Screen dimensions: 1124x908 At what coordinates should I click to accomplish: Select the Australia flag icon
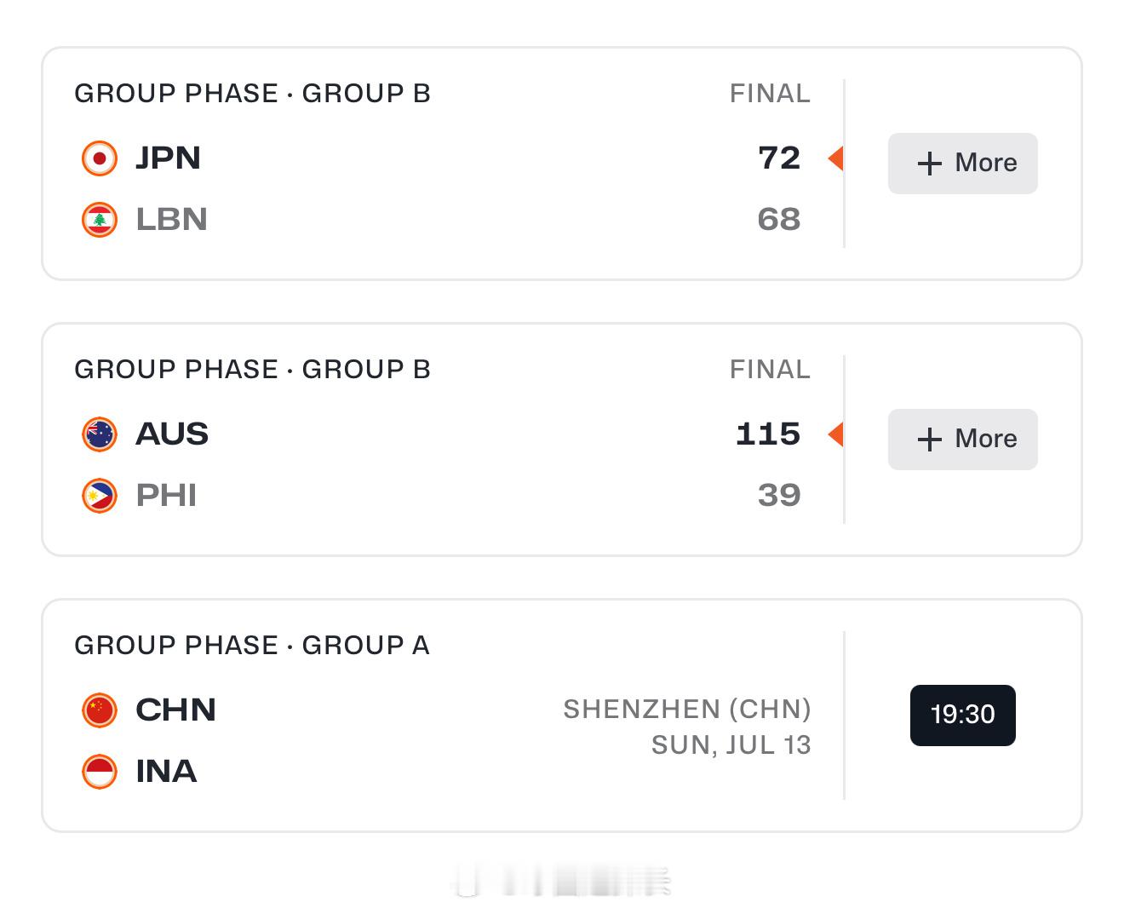click(99, 434)
